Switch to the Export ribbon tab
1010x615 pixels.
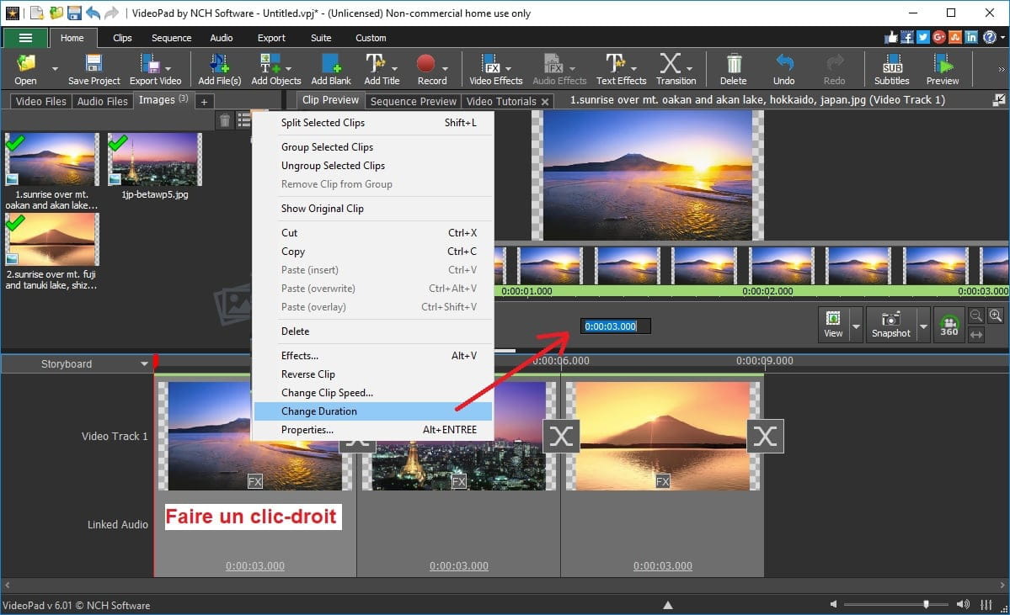pyautogui.click(x=271, y=38)
